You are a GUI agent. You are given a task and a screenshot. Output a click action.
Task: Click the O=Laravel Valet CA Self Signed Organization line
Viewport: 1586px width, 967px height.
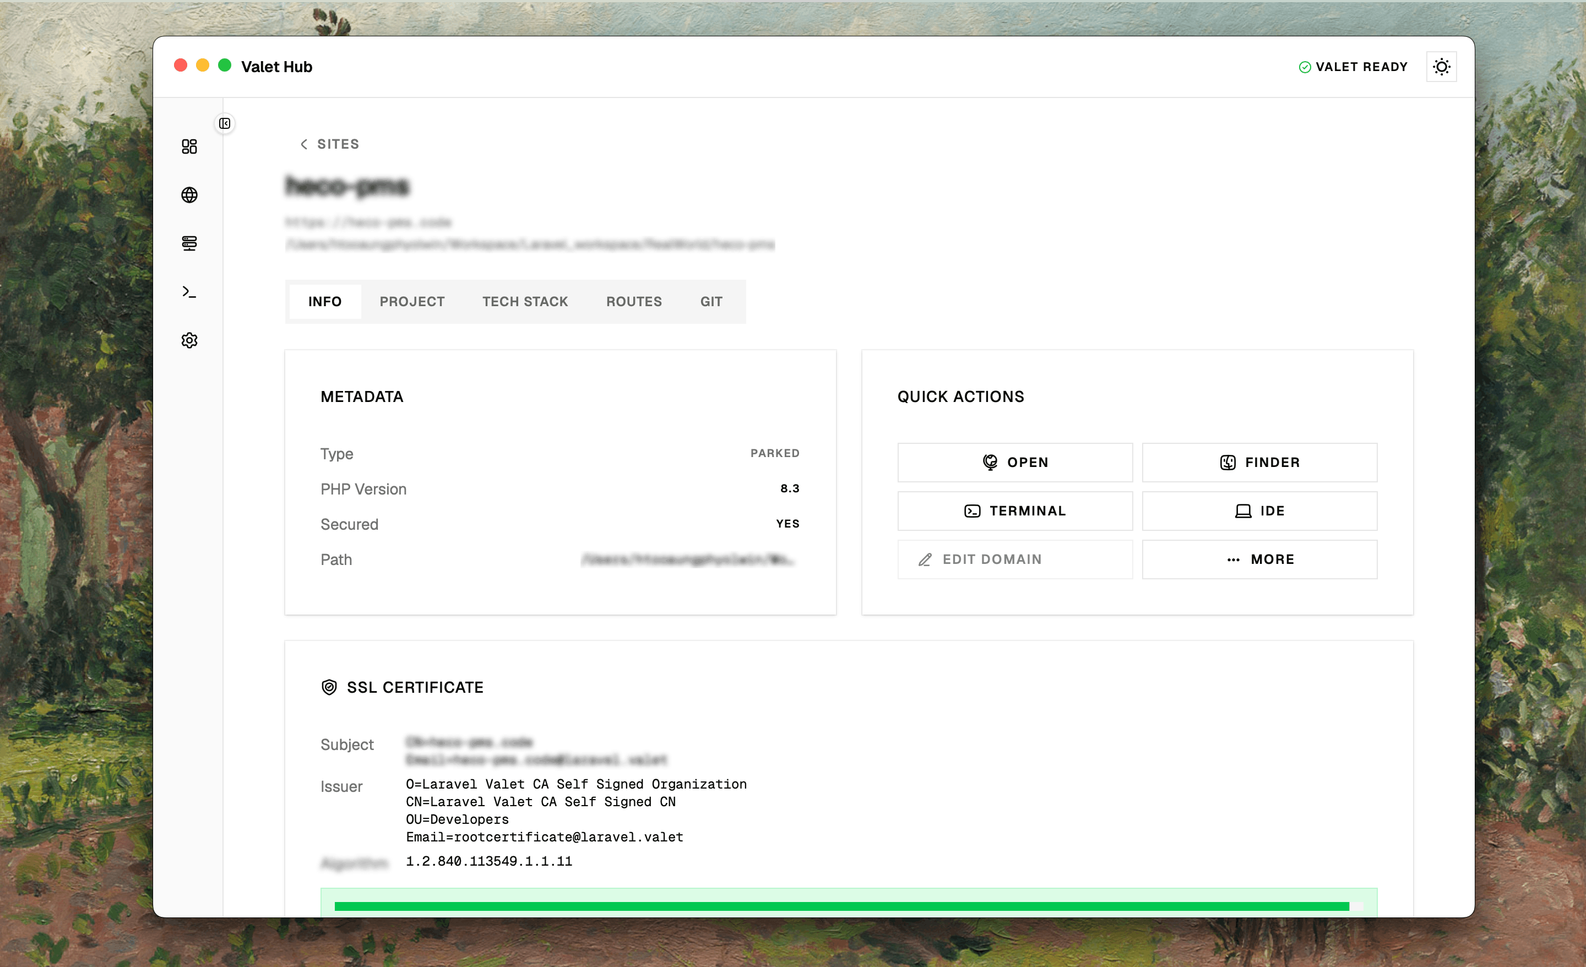(x=576, y=784)
